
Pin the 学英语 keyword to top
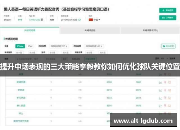click(x=165, y=90)
